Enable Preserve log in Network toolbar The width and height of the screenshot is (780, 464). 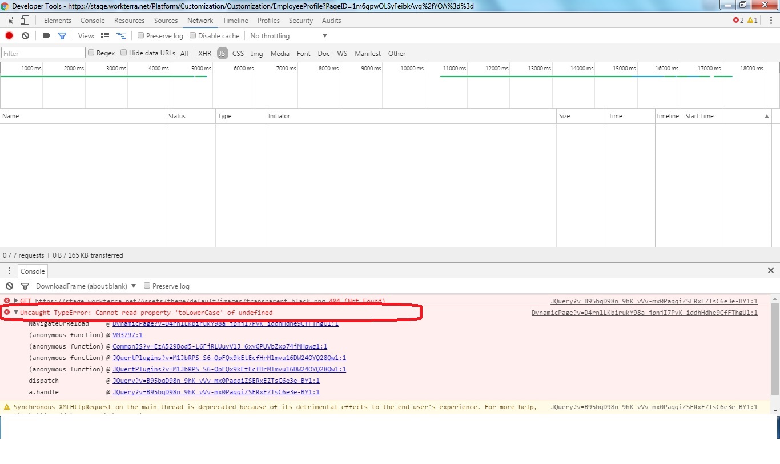tap(141, 35)
